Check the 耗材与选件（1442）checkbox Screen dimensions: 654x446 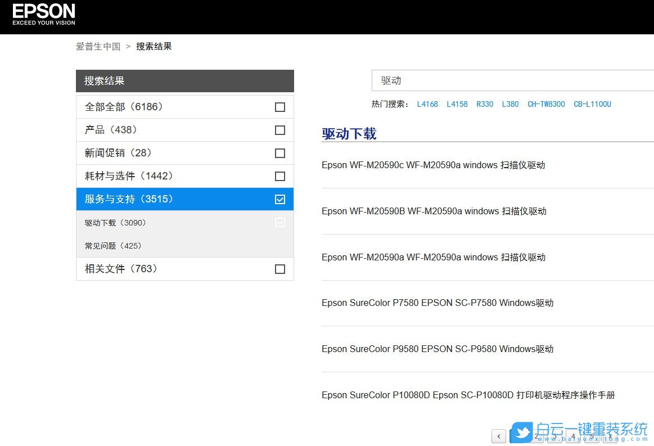279,176
